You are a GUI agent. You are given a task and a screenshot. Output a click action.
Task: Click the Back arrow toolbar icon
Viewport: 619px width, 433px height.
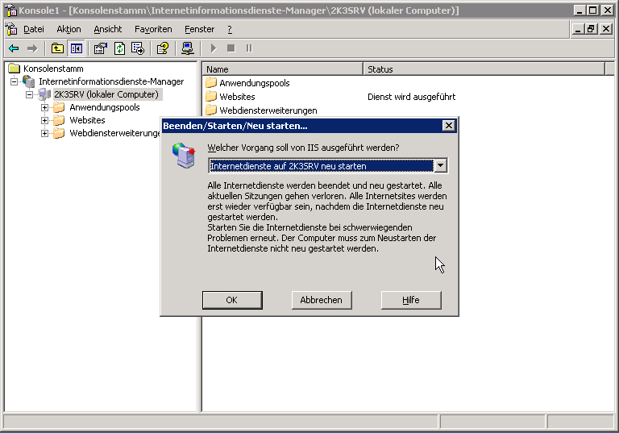coord(14,48)
